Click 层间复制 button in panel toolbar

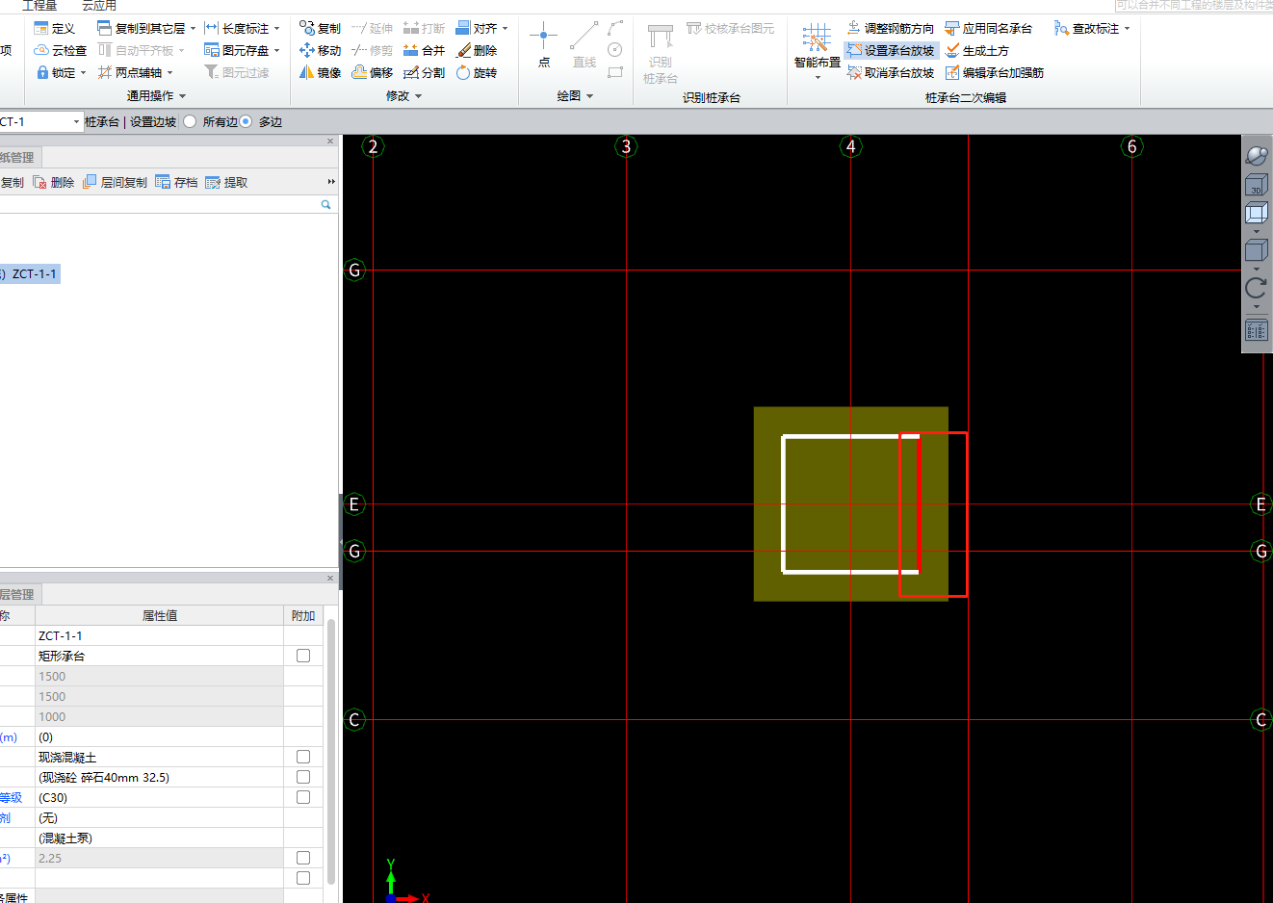(x=115, y=182)
